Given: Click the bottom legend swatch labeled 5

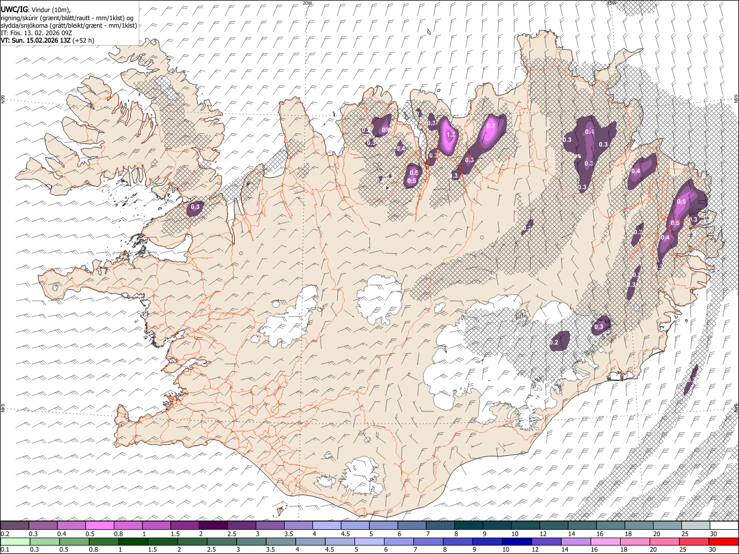Looking at the screenshot, I should tap(369, 542).
